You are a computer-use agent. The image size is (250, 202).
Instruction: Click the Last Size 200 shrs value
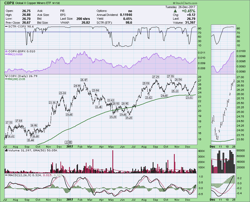(83, 19)
